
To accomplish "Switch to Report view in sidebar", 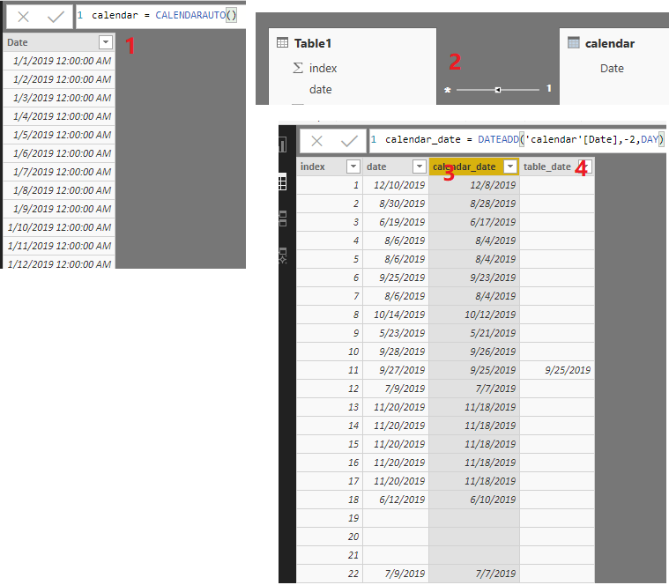I will coord(282,144).
